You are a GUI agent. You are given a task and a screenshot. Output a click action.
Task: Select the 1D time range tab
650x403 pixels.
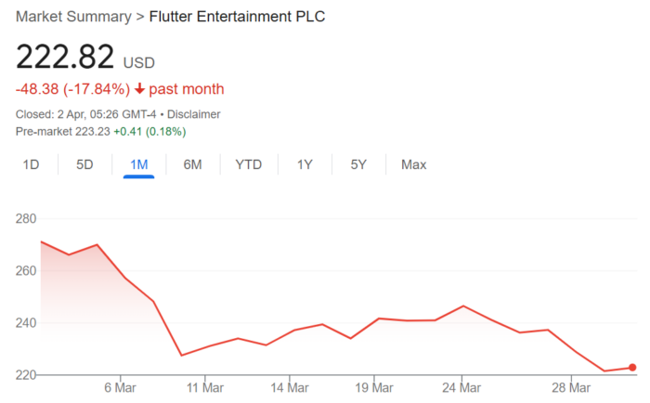(31, 164)
